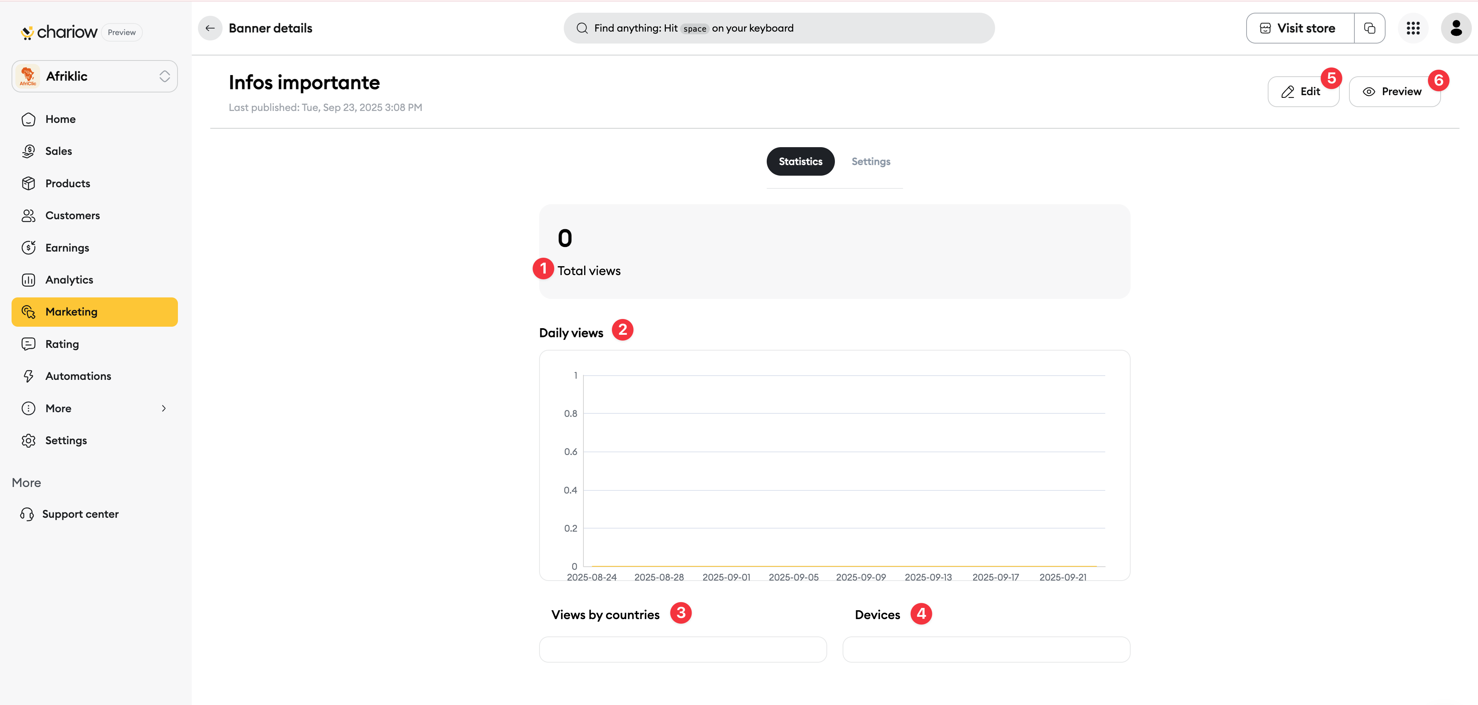Click the Daily views heading
This screenshot has width=1478, height=705.
(571, 333)
